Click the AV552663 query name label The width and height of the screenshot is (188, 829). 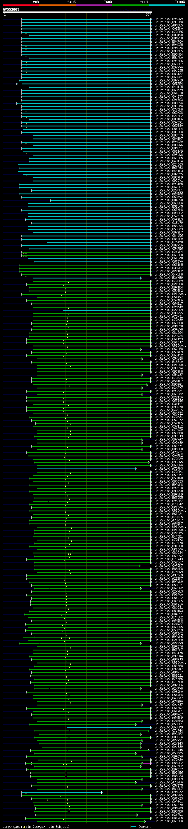pyautogui.click(x=11, y=9)
